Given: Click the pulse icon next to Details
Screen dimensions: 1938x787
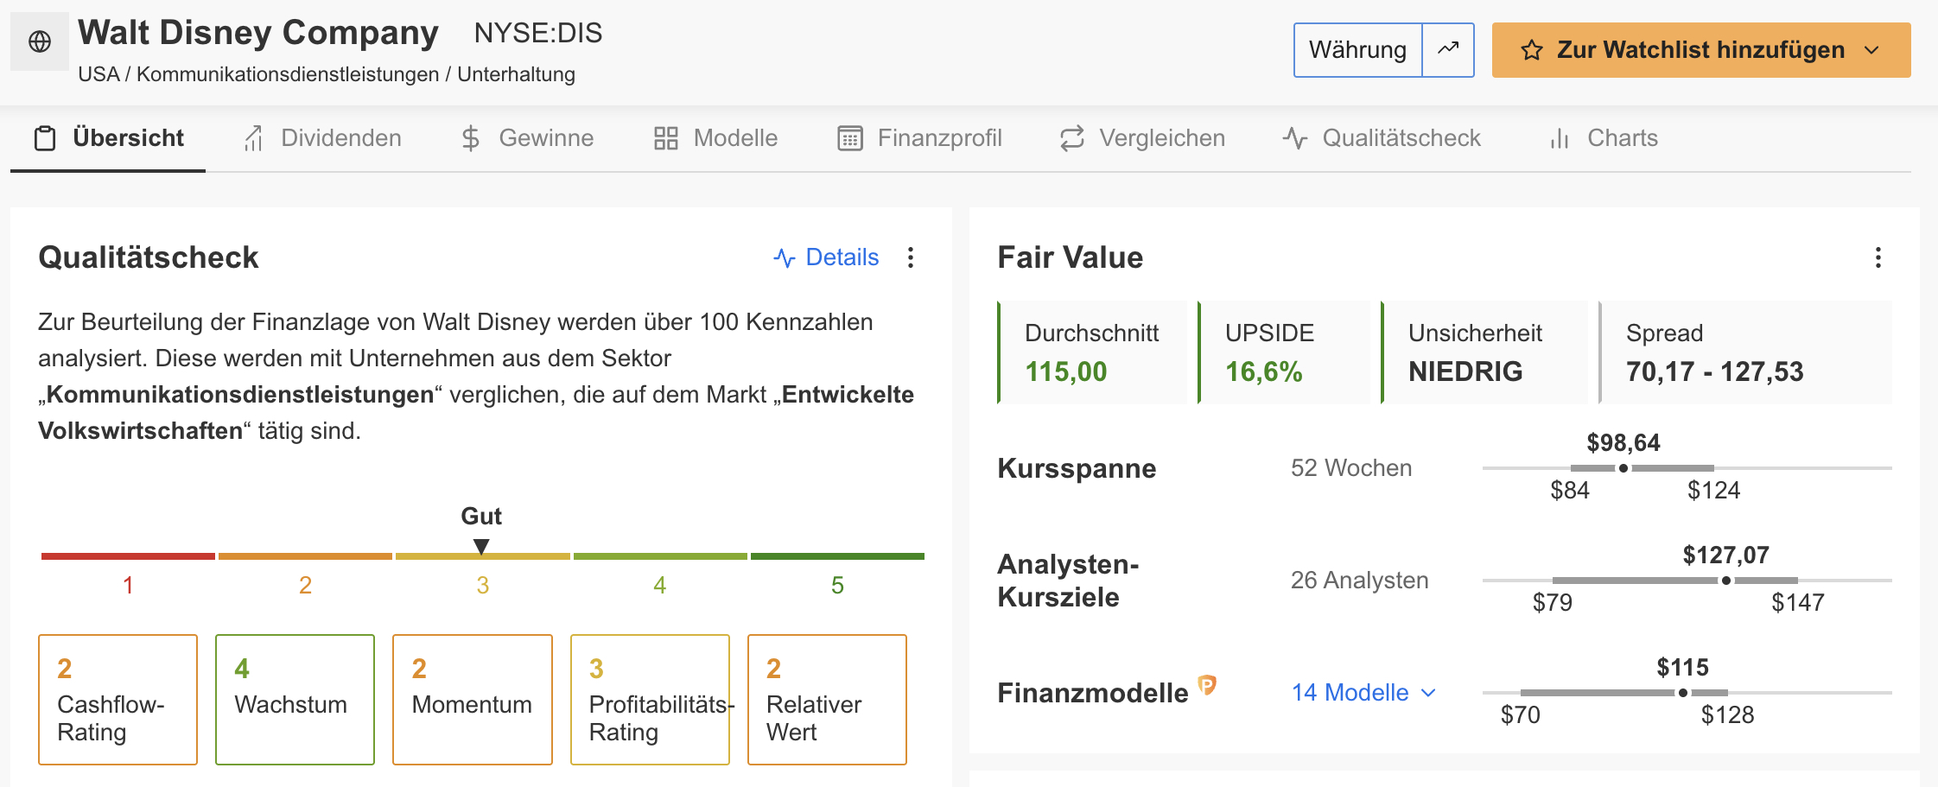Looking at the screenshot, I should [x=785, y=257].
